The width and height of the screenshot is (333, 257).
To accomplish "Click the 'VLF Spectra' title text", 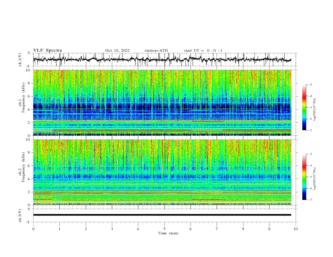I will [x=48, y=50].
